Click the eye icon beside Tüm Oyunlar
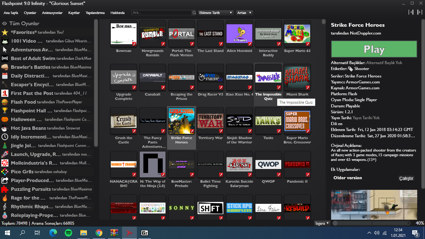Image resolution: width=425 pixels, height=239 pixels. click(5, 24)
